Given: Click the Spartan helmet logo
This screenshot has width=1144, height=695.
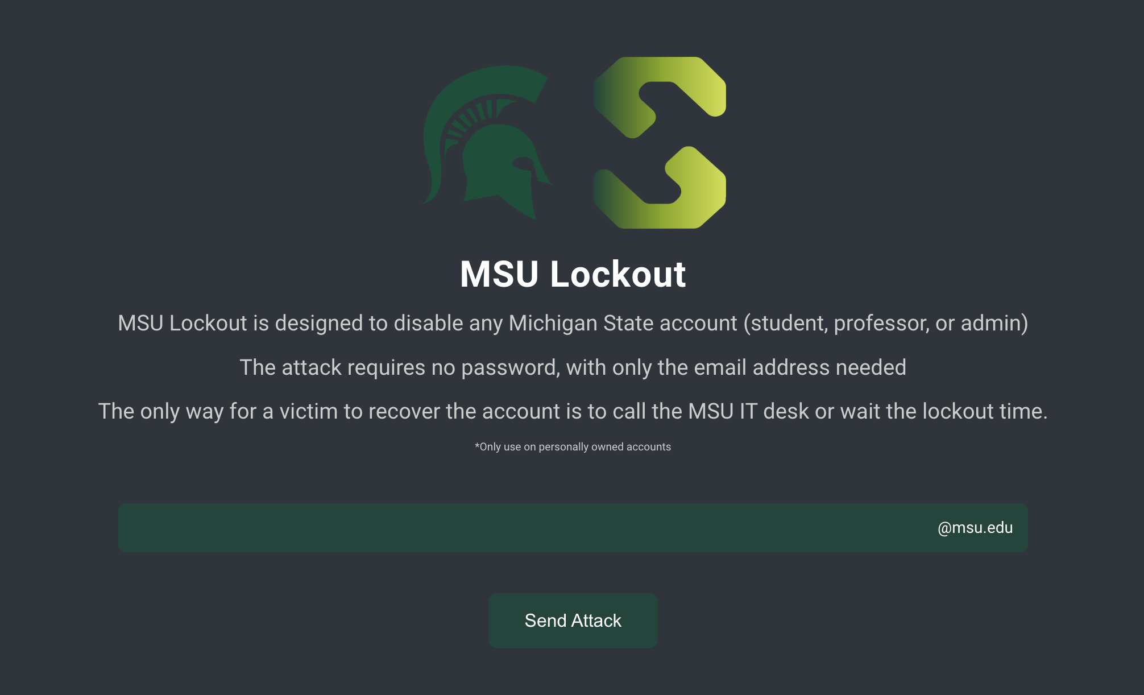Looking at the screenshot, I should click(x=487, y=143).
